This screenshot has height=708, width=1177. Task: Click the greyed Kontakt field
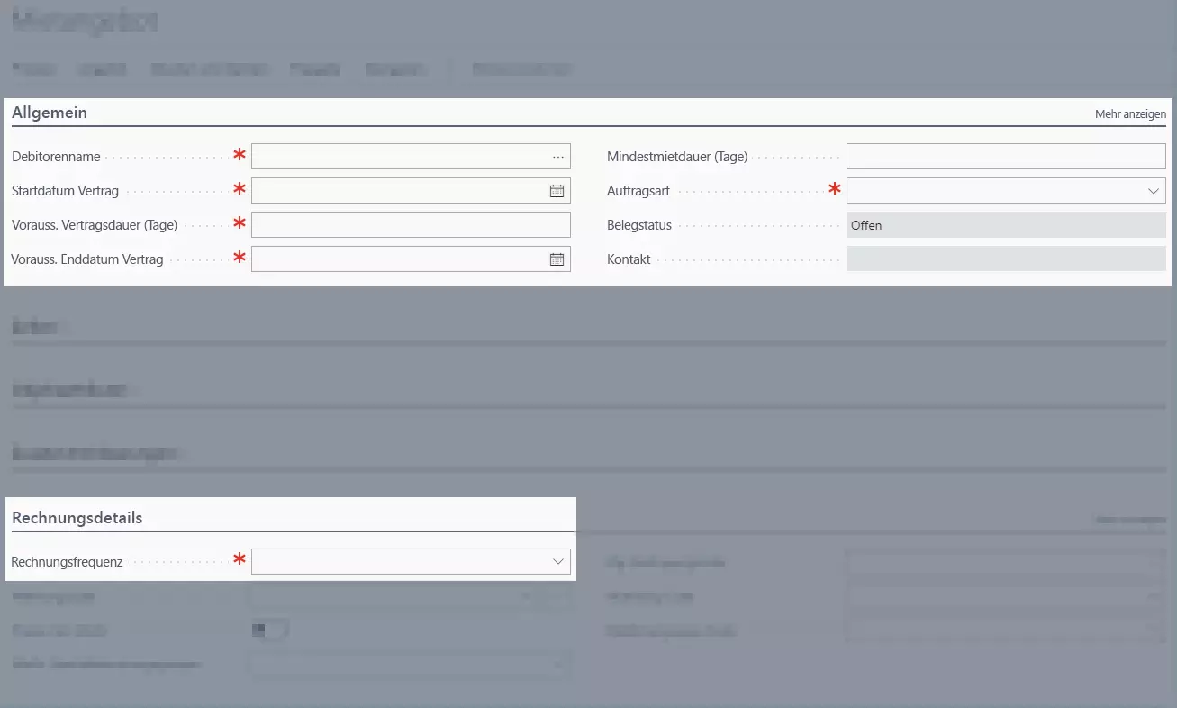point(1006,259)
